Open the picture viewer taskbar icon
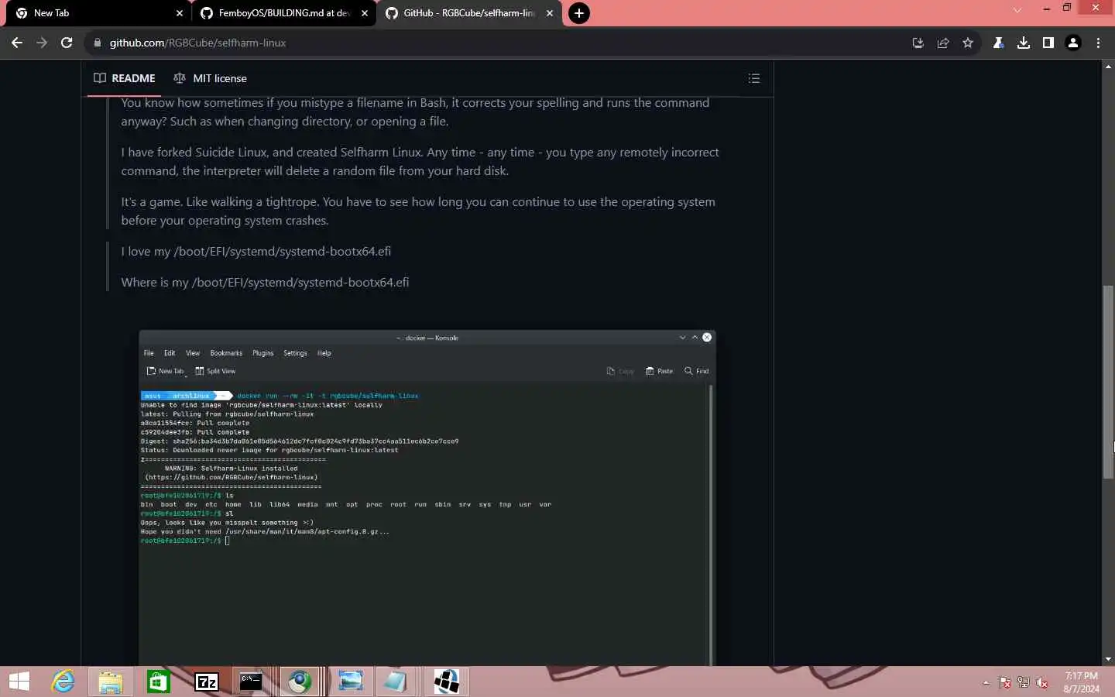Viewport: 1115px width, 697px height. tap(351, 682)
